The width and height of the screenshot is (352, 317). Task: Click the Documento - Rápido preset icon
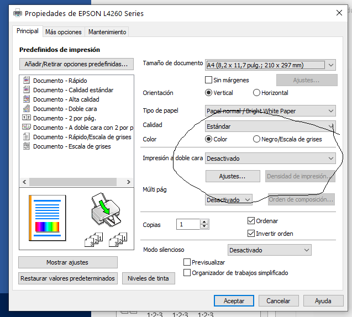(26, 81)
